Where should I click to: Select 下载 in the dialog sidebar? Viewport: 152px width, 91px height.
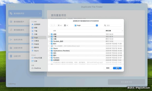pyautogui.click(x=36, y=31)
